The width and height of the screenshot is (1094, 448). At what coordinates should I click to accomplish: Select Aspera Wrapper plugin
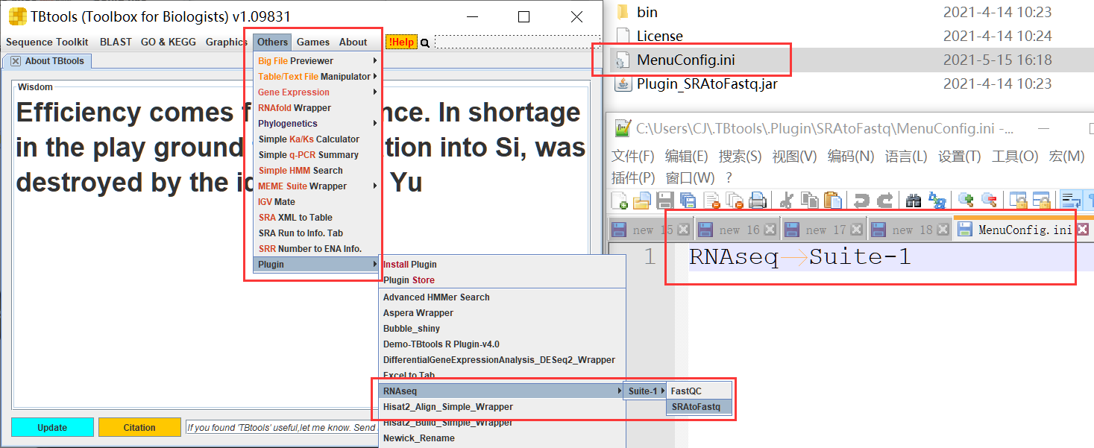(501, 313)
